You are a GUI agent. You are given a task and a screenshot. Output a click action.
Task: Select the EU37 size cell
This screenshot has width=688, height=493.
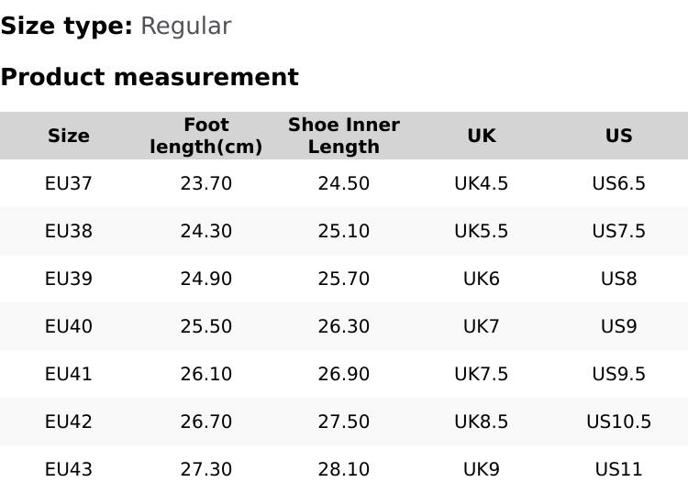coord(69,183)
